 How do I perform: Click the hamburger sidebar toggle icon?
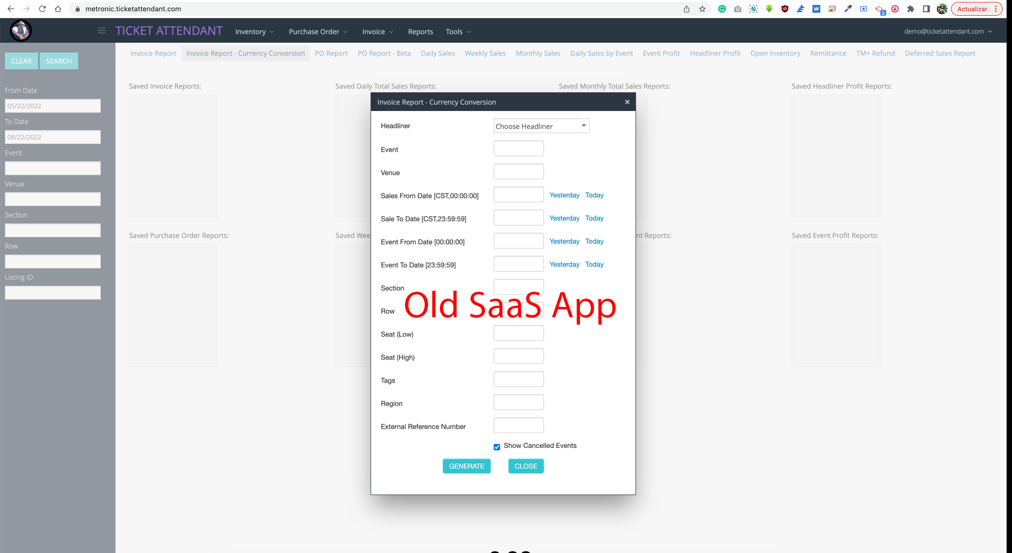(x=102, y=31)
